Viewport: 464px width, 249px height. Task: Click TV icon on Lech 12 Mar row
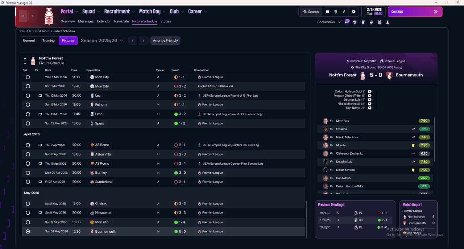[x=40, y=96]
